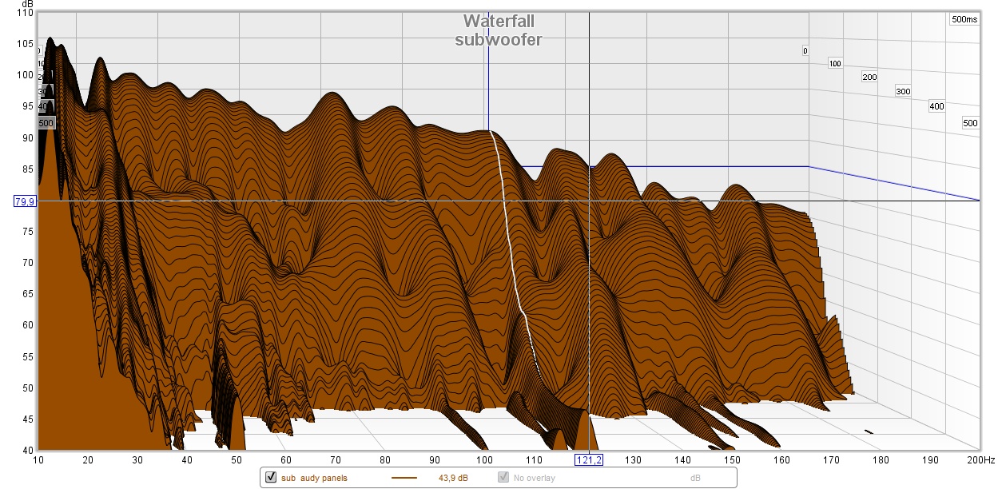Click the '43,9 dB' legend value

(453, 478)
